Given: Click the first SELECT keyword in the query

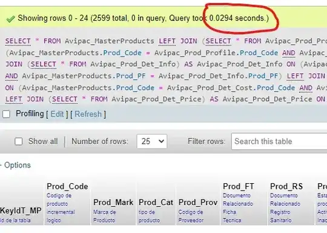Looking at the screenshot, I should coord(18,41).
